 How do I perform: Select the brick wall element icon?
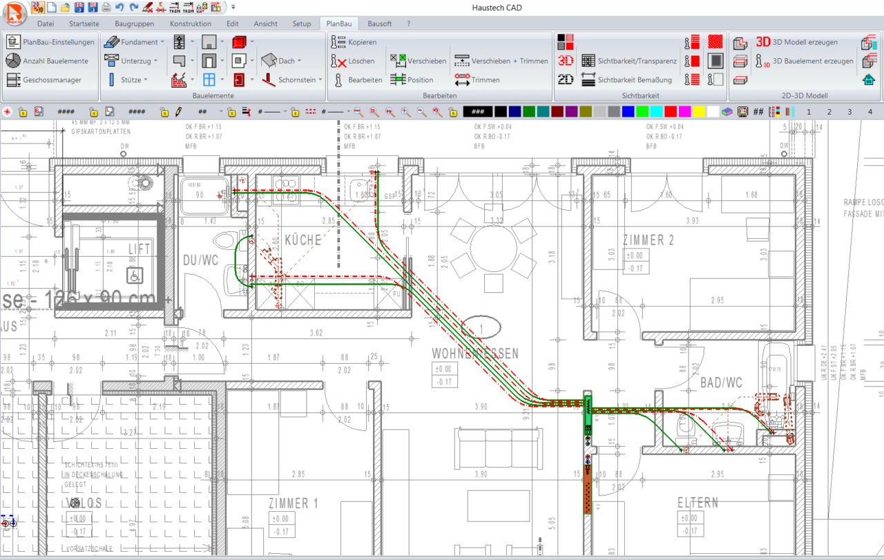click(179, 80)
